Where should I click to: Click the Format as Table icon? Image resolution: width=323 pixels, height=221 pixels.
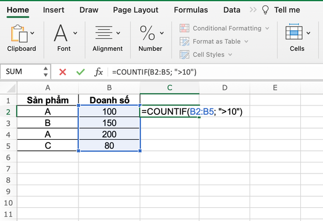coord(184,41)
